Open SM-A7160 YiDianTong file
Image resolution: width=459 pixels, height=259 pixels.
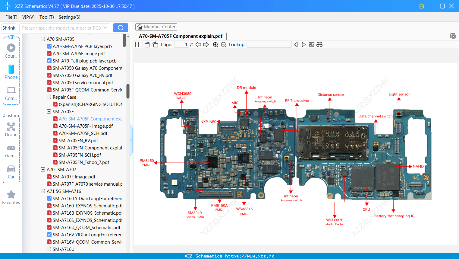(x=85, y=198)
